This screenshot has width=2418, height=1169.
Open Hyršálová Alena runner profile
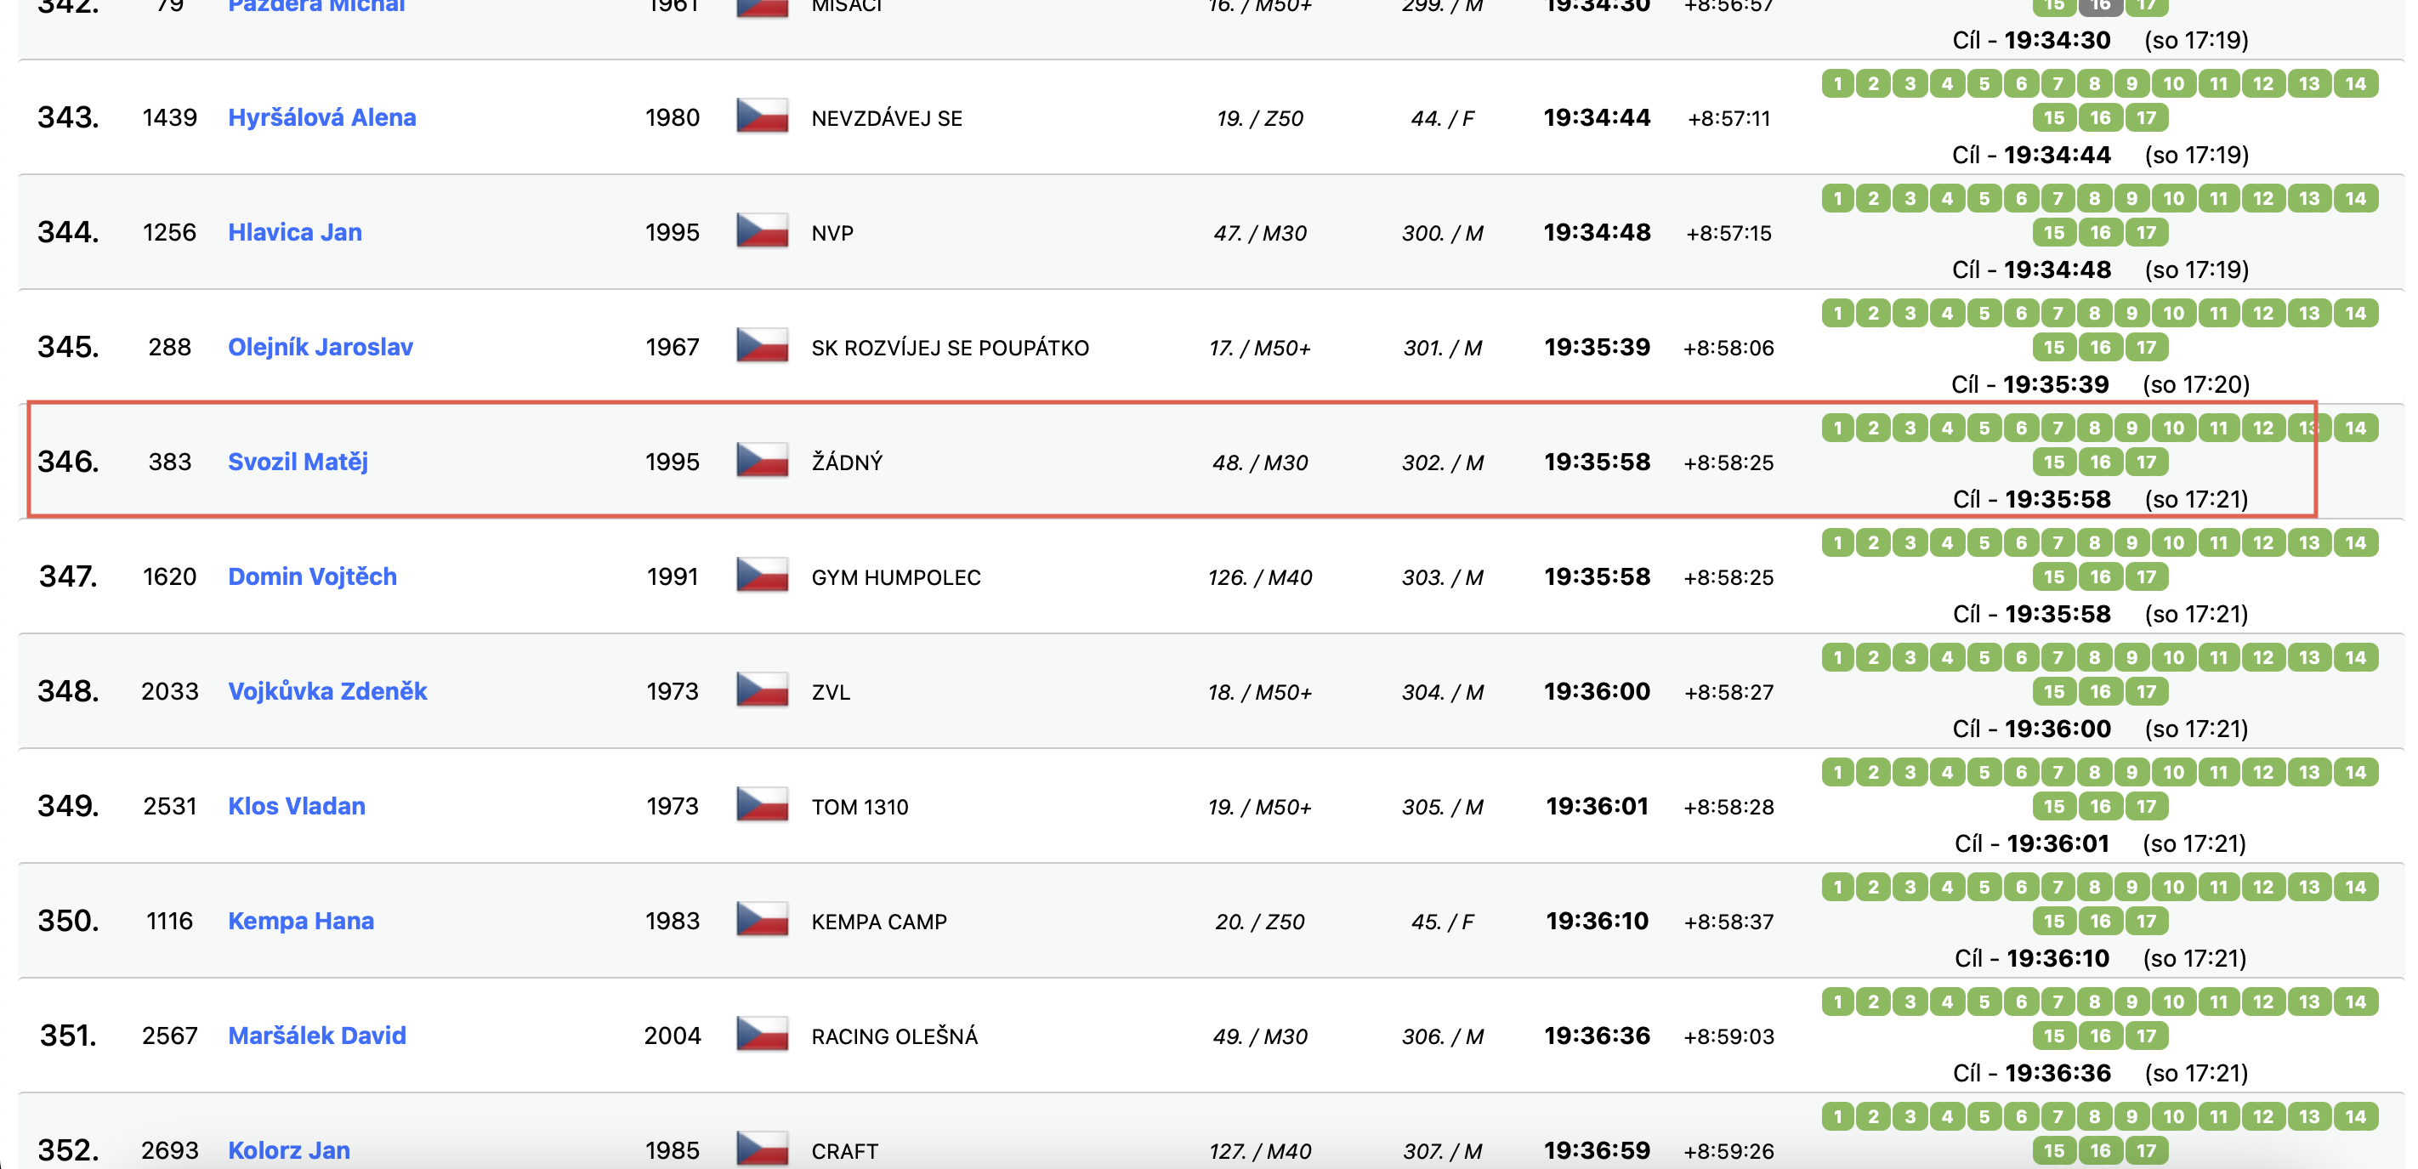point(322,117)
